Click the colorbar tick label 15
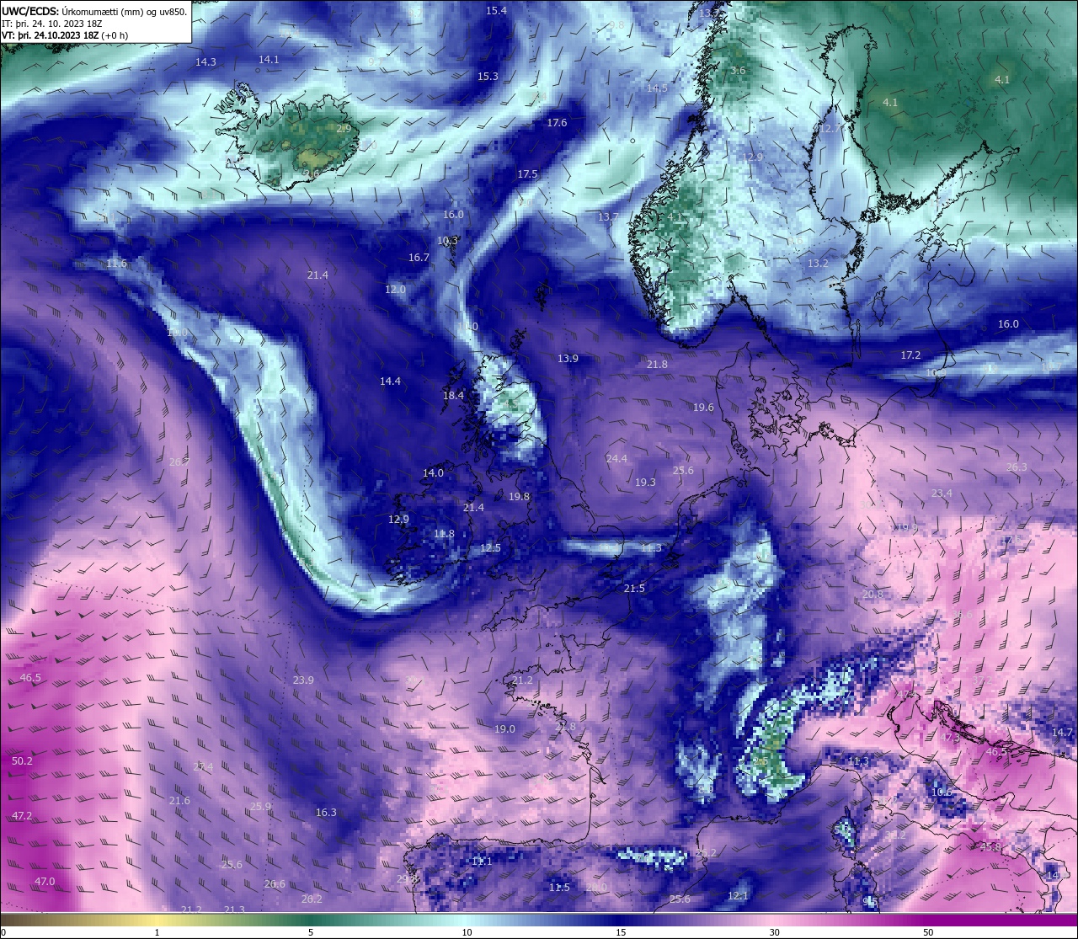The height and width of the screenshot is (939, 1078). coord(621,932)
